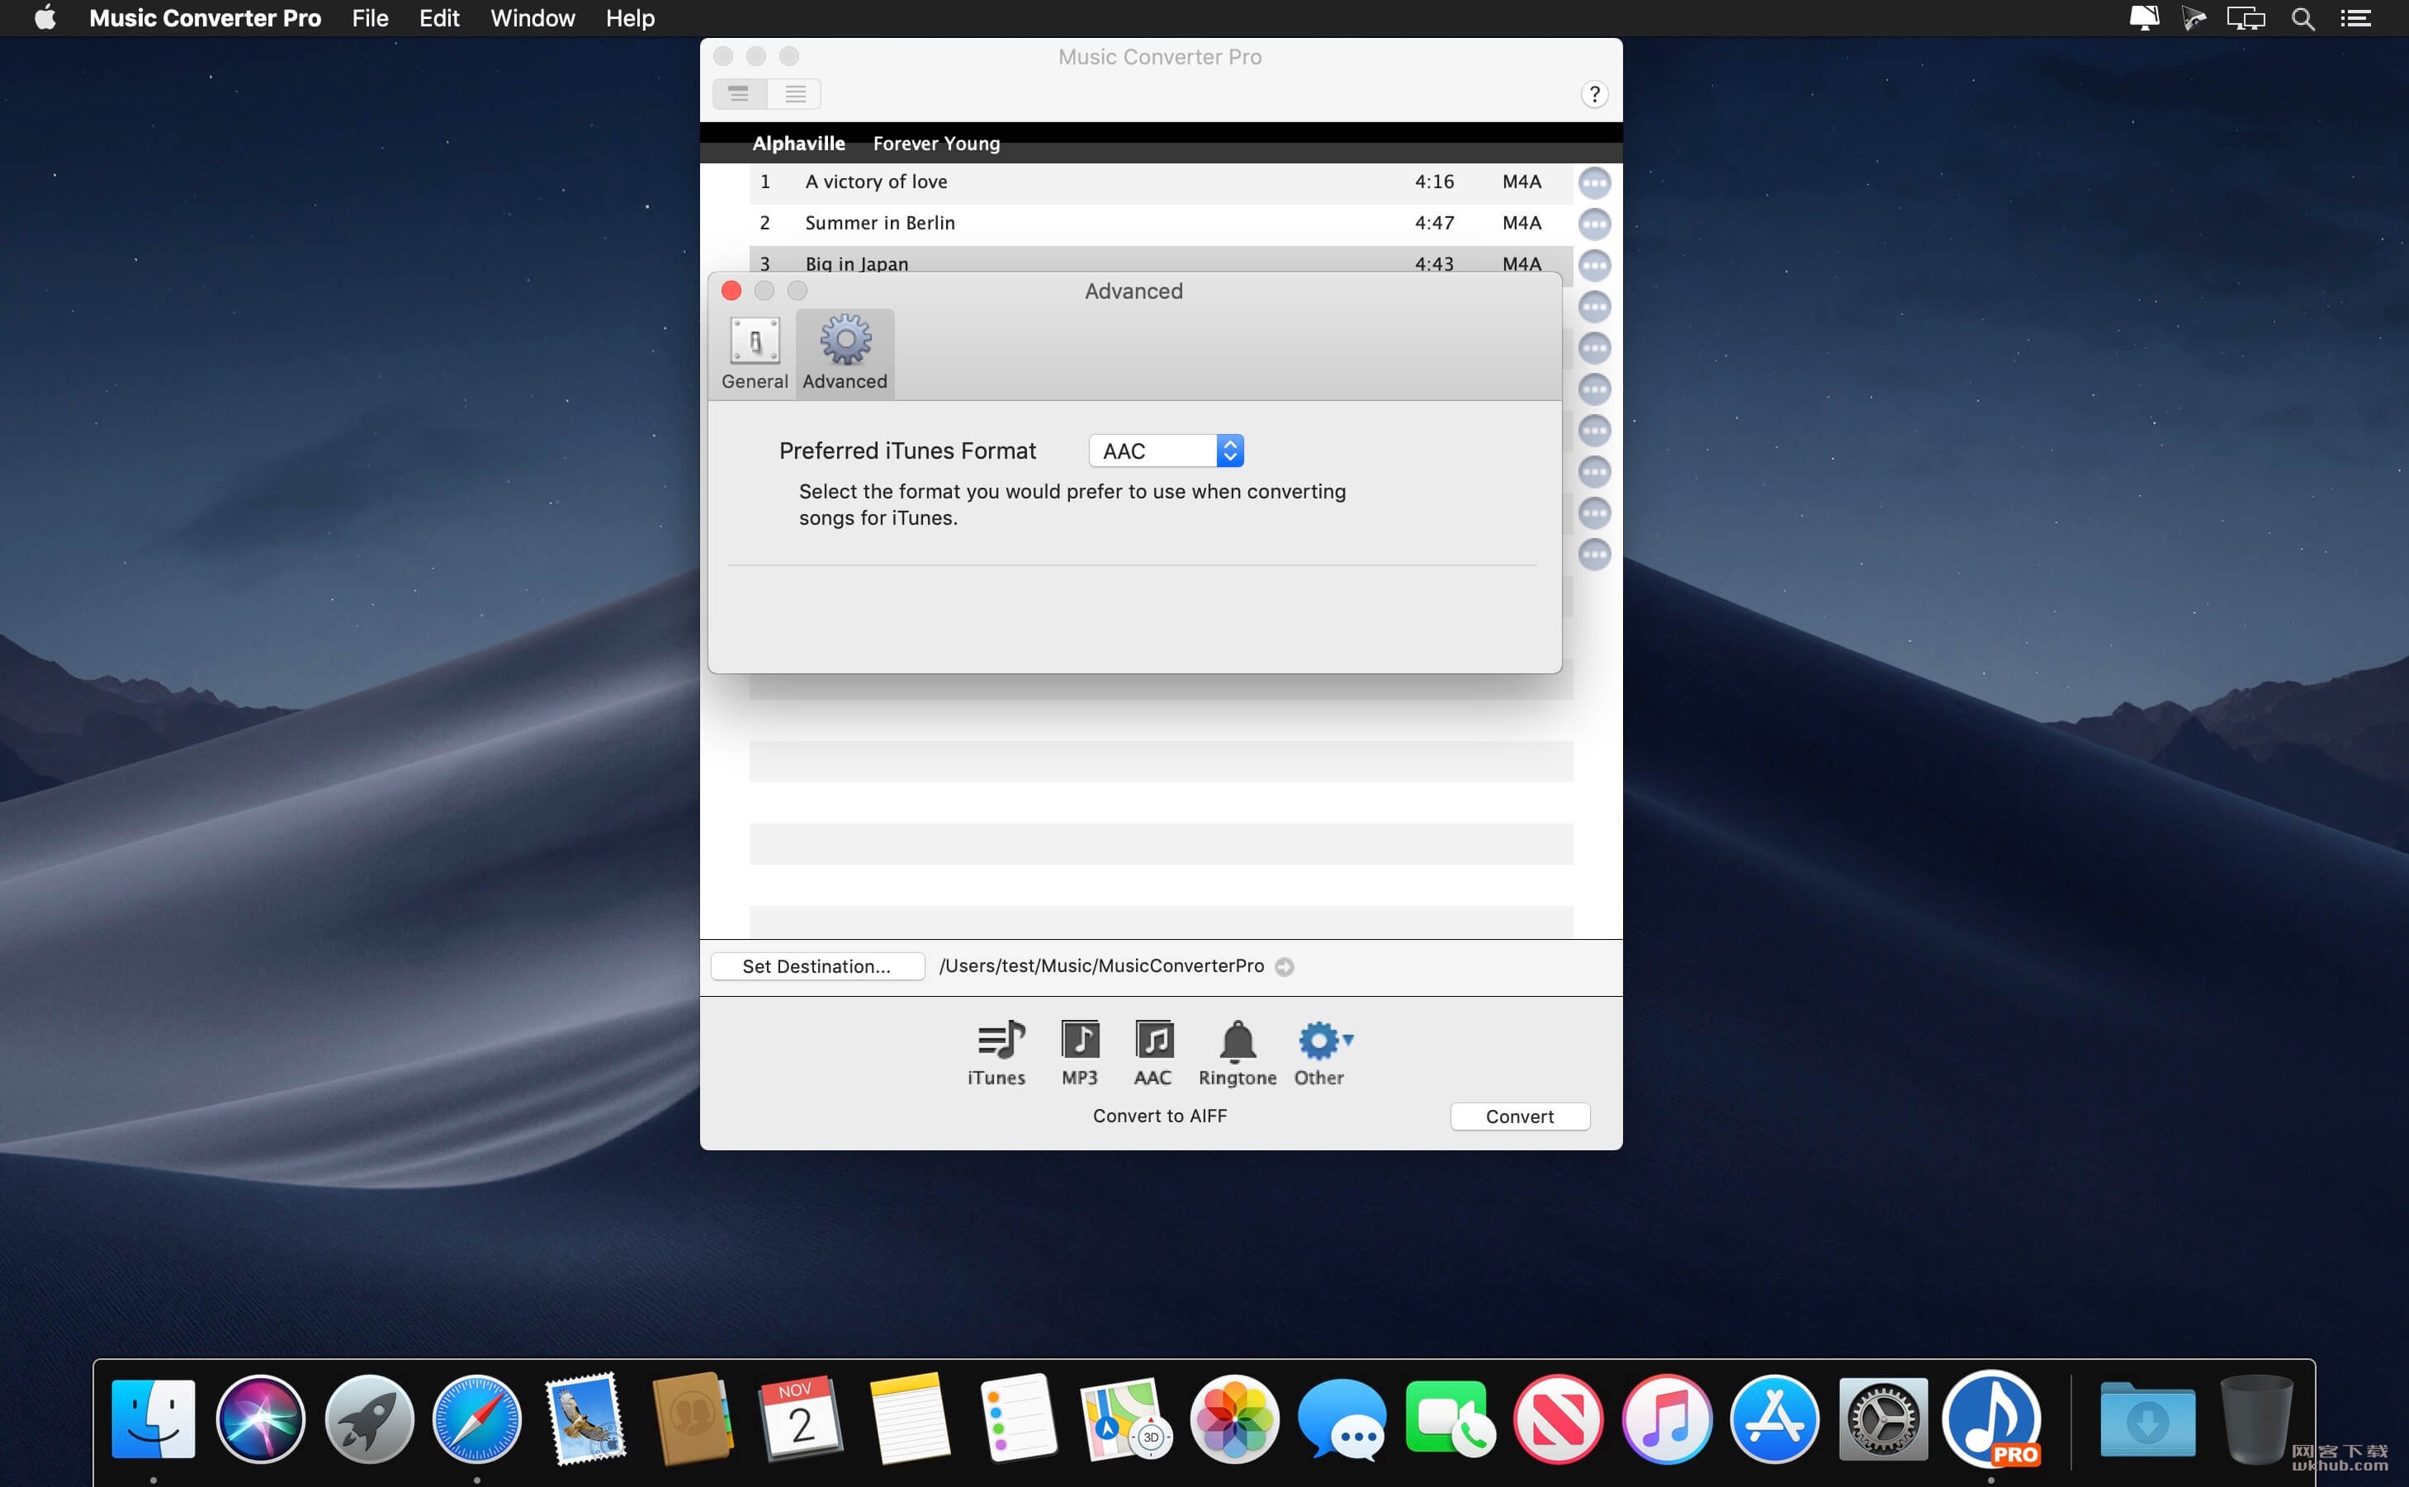Open the Preferred iTunes Format dropdown
This screenshot has width=2409, height=1487.
(1167, 451)
